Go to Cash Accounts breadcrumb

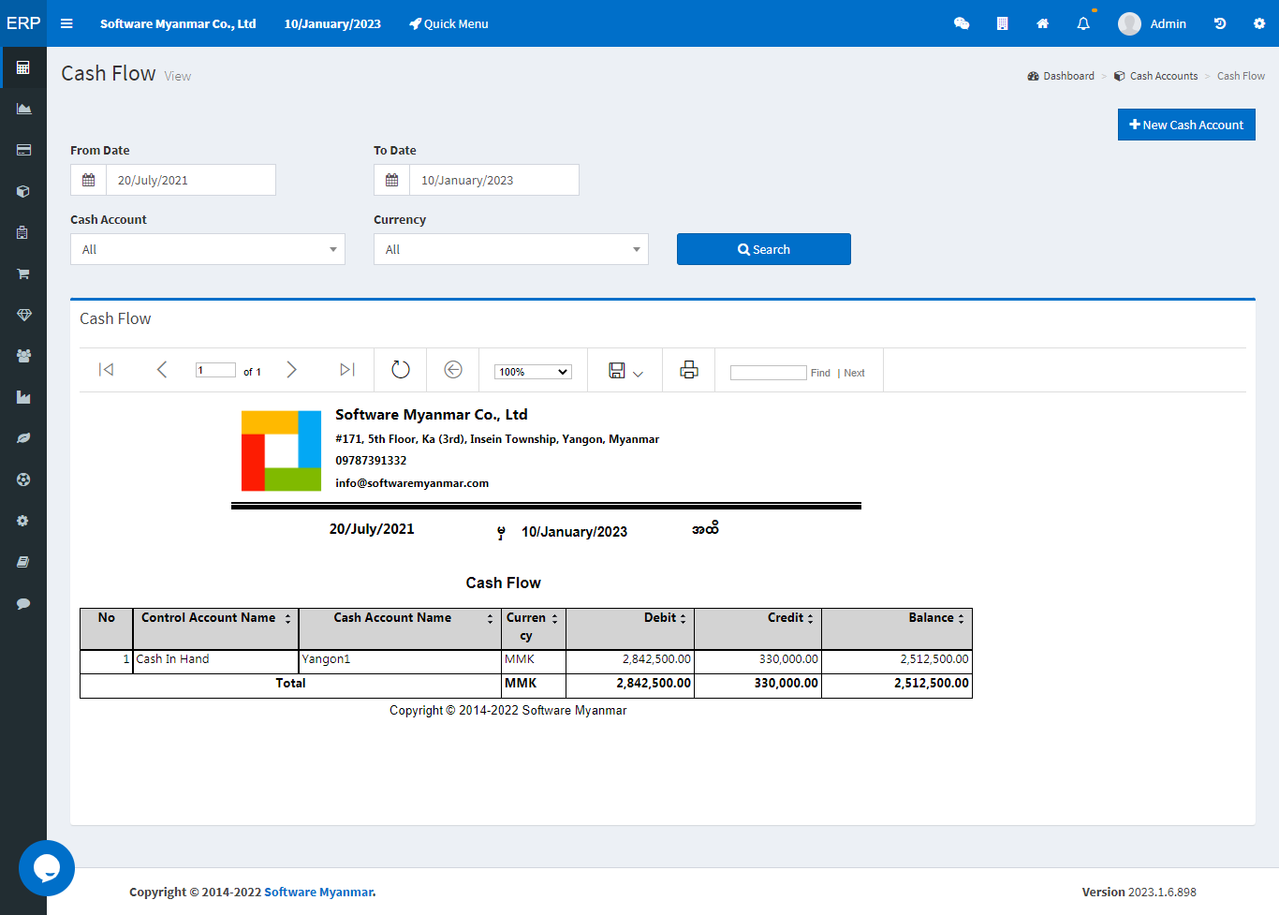tap(1155, 76)
